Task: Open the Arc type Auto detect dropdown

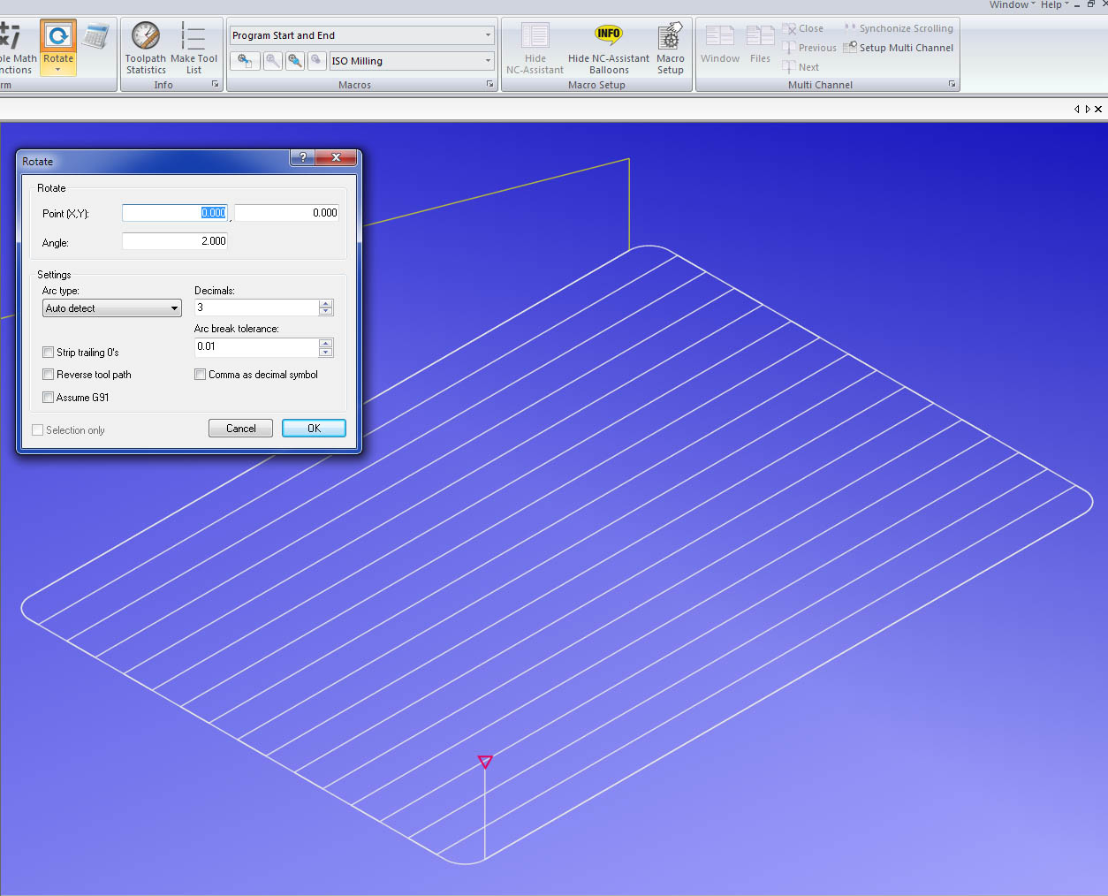Action: pyautogui.click(x=112, y=308)
